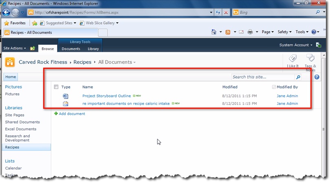Switch to the Browse ribbon tab

(x=48, y=49)
